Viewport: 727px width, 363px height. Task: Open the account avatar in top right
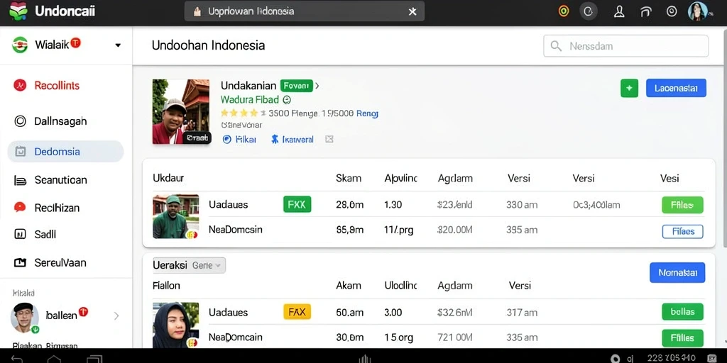click(697, 11)
